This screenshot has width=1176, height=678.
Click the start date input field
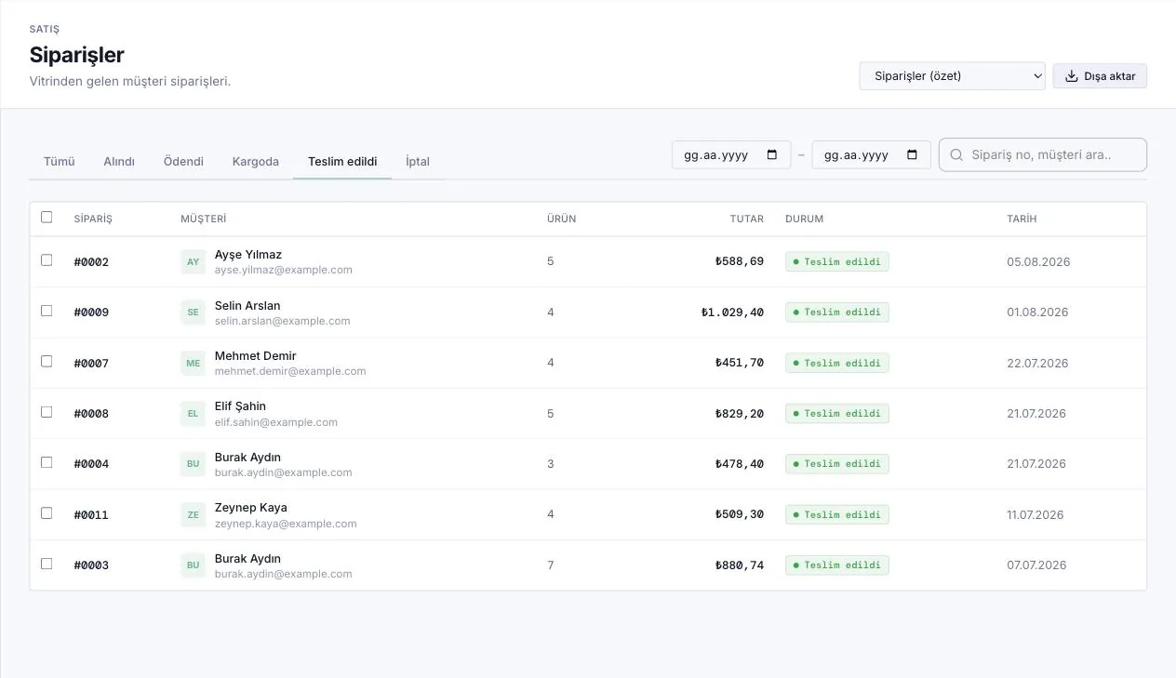click(x=731, y=155)
